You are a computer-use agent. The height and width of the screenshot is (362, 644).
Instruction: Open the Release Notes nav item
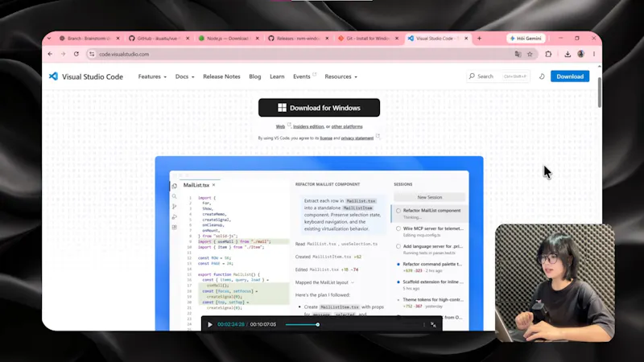coord(221,76)
